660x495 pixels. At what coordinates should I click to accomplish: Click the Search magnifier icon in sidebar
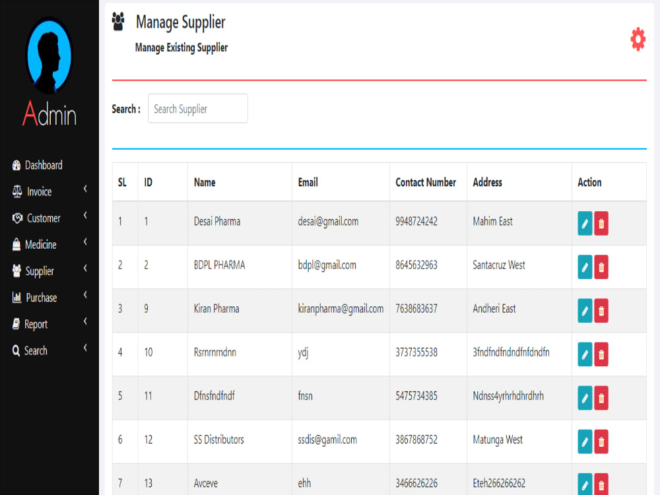click(16, 350)
